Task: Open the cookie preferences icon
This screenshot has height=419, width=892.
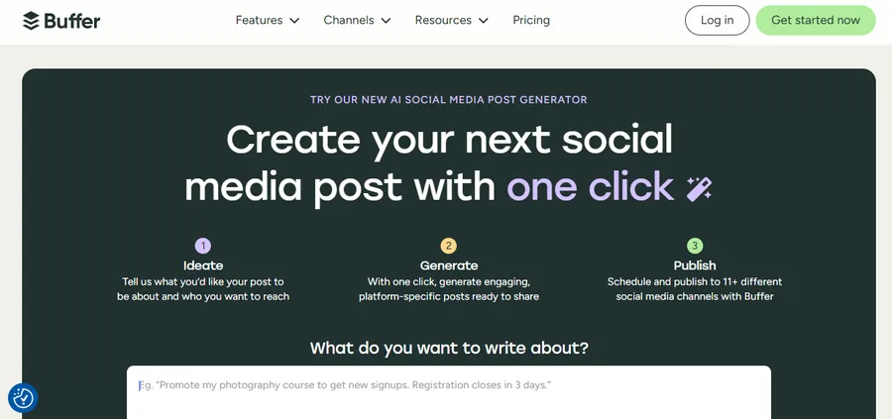Action: pos(23,398)
